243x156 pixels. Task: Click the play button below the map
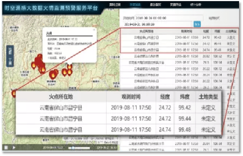coord(14,147)
